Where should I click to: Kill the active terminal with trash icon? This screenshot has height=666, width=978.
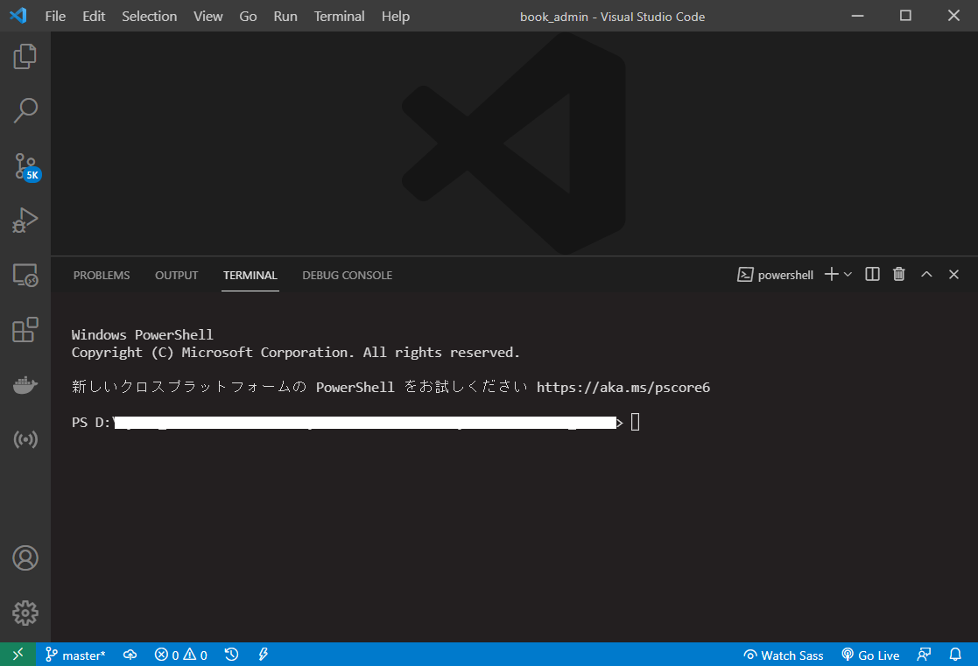[898, 274]
